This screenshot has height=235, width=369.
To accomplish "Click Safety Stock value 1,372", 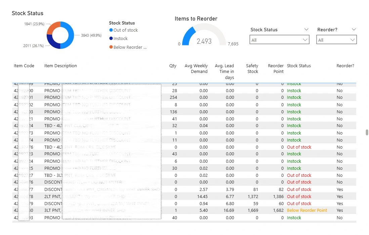I will (x=253, y=196).
